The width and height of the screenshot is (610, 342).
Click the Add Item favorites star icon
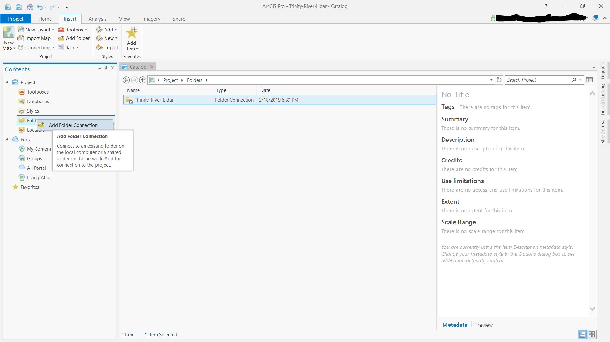click(132, 33)
